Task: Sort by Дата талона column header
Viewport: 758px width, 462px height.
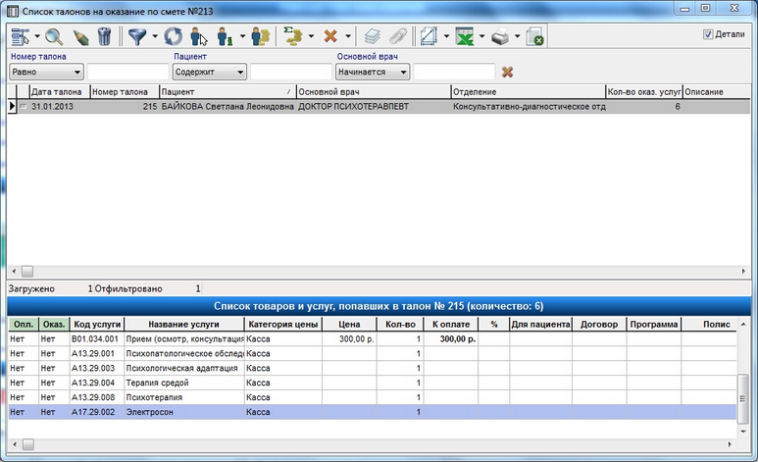Action: (x=60, y=92)
